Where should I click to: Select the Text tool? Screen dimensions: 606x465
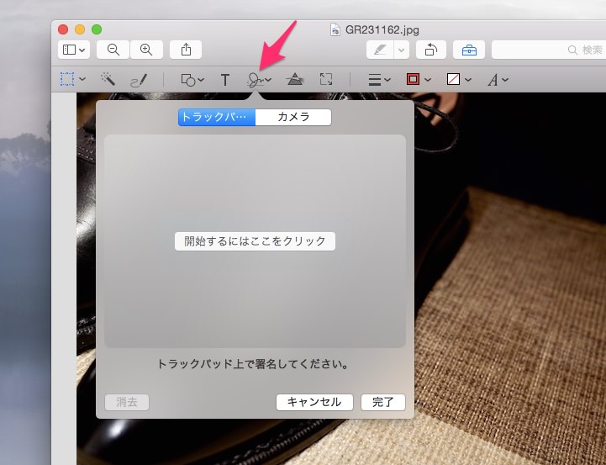pos(225,80)
